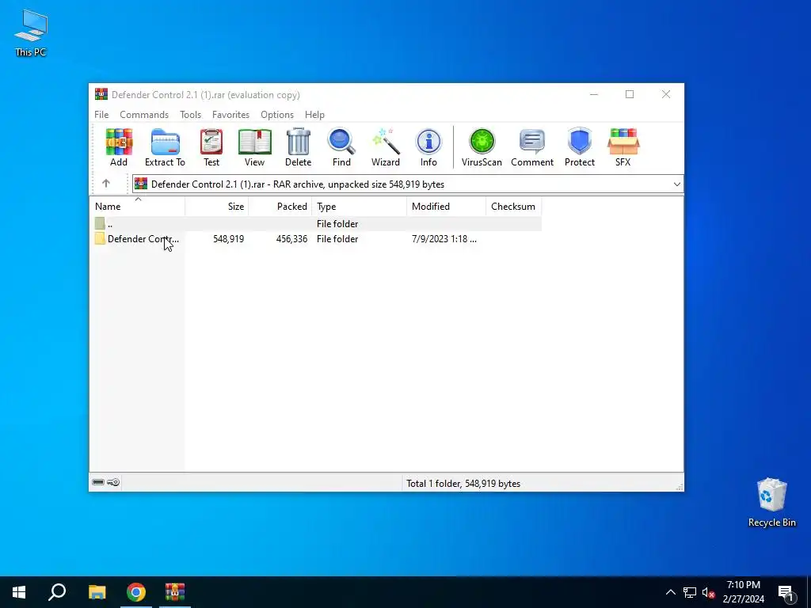Viewport: 811px width, 608px height.
Task: Open This PC desktop icon
Action: [31, 33]
